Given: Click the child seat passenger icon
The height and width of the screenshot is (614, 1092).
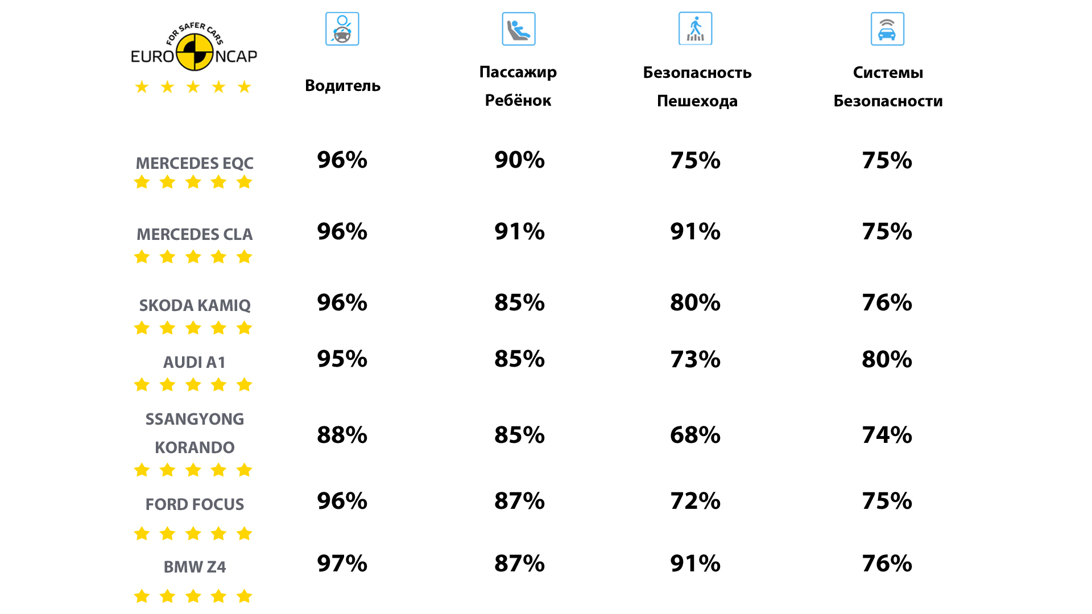Looking at the screenshot, I should (518, 29).
